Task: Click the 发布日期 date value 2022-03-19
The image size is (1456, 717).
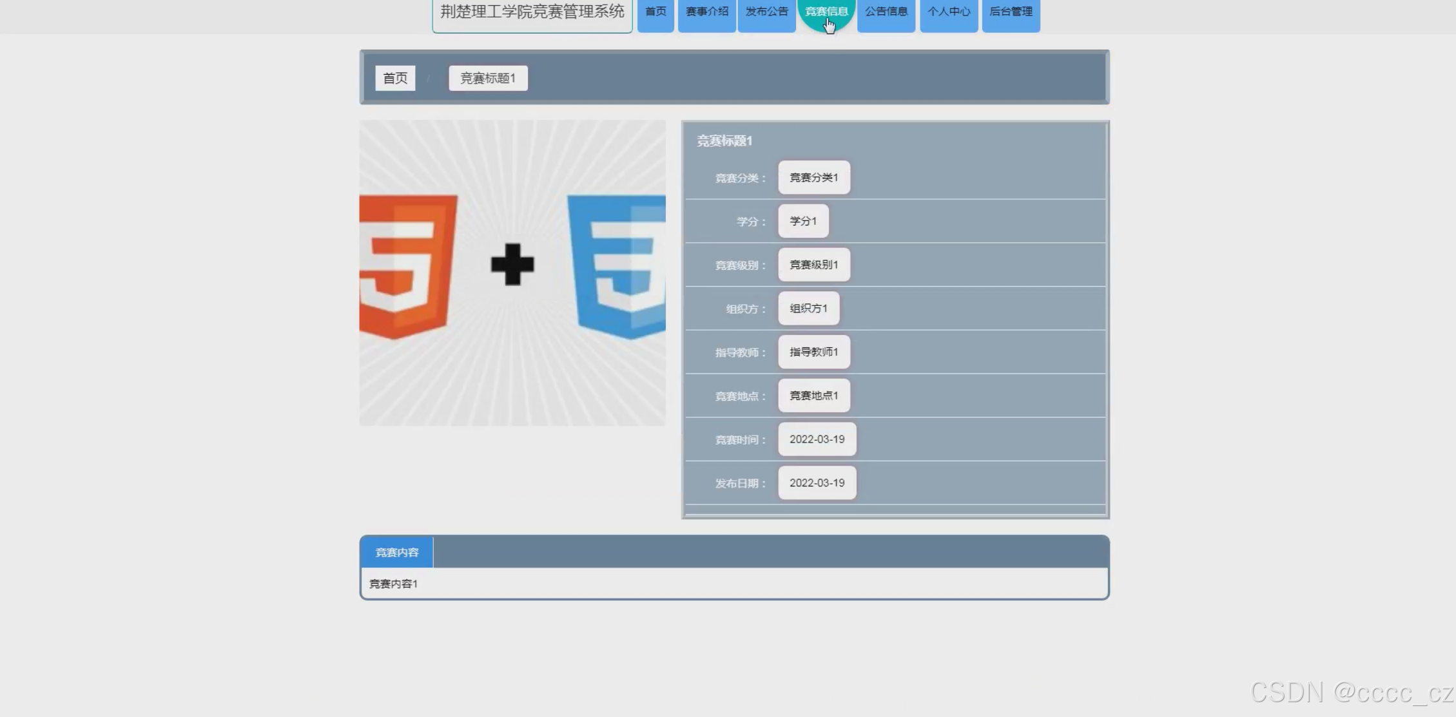Action: coord(817,483)
